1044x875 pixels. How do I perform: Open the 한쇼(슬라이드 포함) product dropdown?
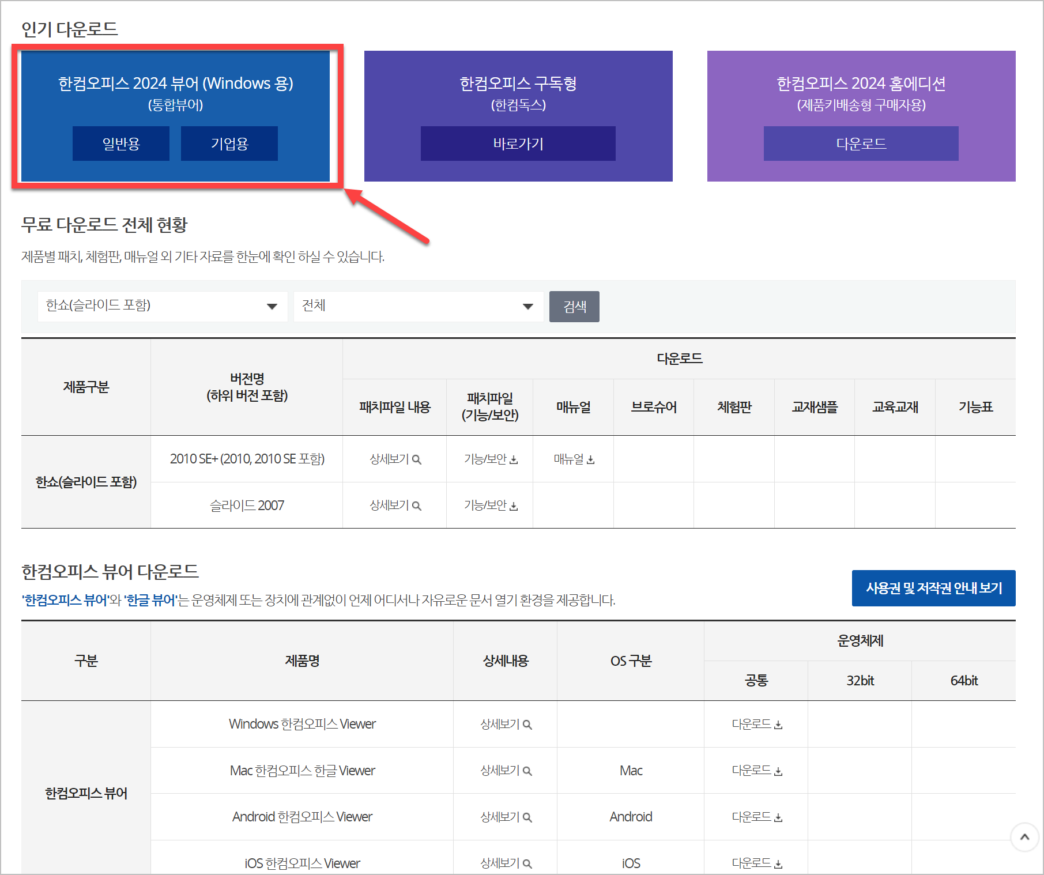click(x=163, y=306)
